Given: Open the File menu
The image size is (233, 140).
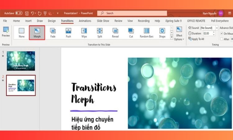Looking at the screenshot, I should (5, 21).
